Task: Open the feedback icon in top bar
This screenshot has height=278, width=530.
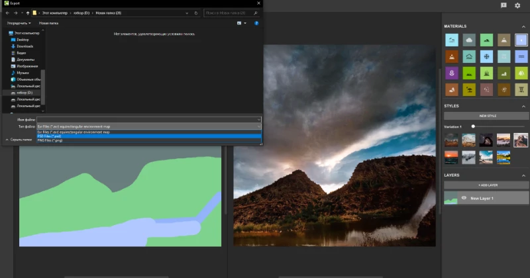Action: pos(503,5)
